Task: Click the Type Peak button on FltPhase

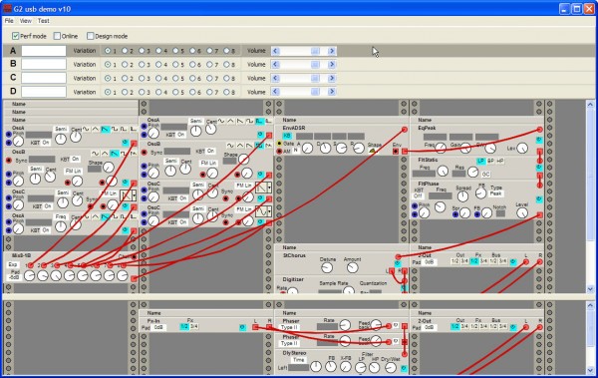Action: 495,193
